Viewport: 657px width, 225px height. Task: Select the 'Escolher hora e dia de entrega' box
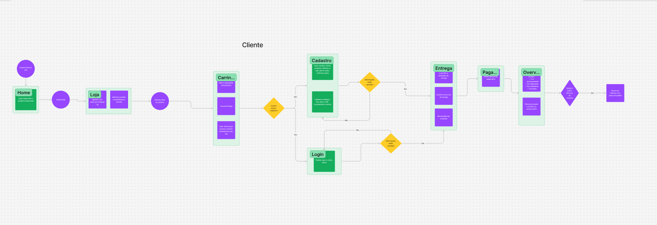coord(444,96)
